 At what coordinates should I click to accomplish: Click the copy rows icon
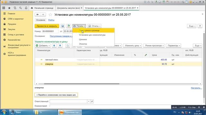point(68,45)
